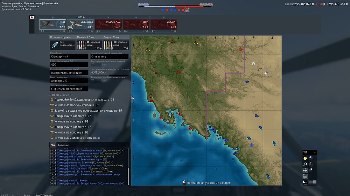
Task: Click right-mouse-button hint icon beside pan
Action: click(311, 170)
